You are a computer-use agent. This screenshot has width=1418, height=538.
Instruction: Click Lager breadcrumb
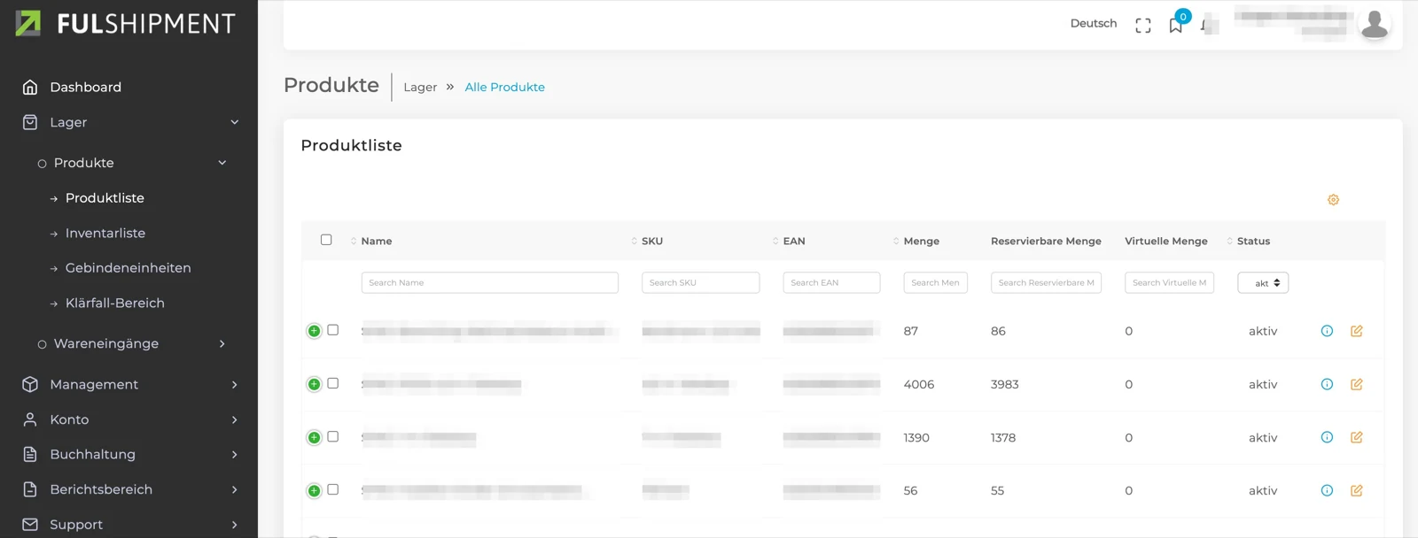click(x=420, y=87)
